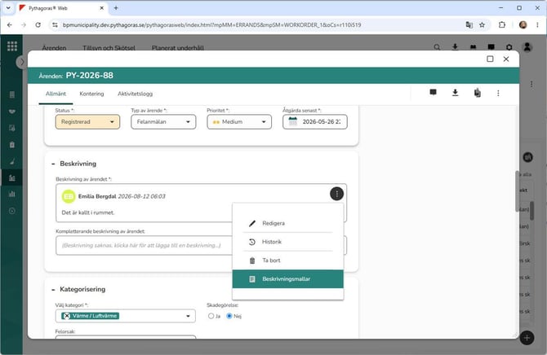Click the download icon in the dialog toolbar
547x355 pixels.
[455, 93]
